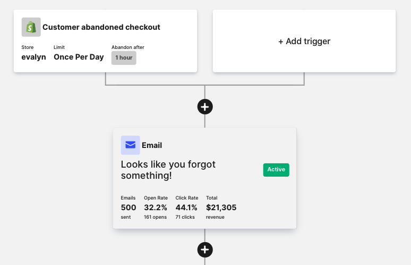Toggle the green Active status badge
Image resolution: width=411 pixels, height=265 pixels.
pyautogui.click(x=276, y=170)
